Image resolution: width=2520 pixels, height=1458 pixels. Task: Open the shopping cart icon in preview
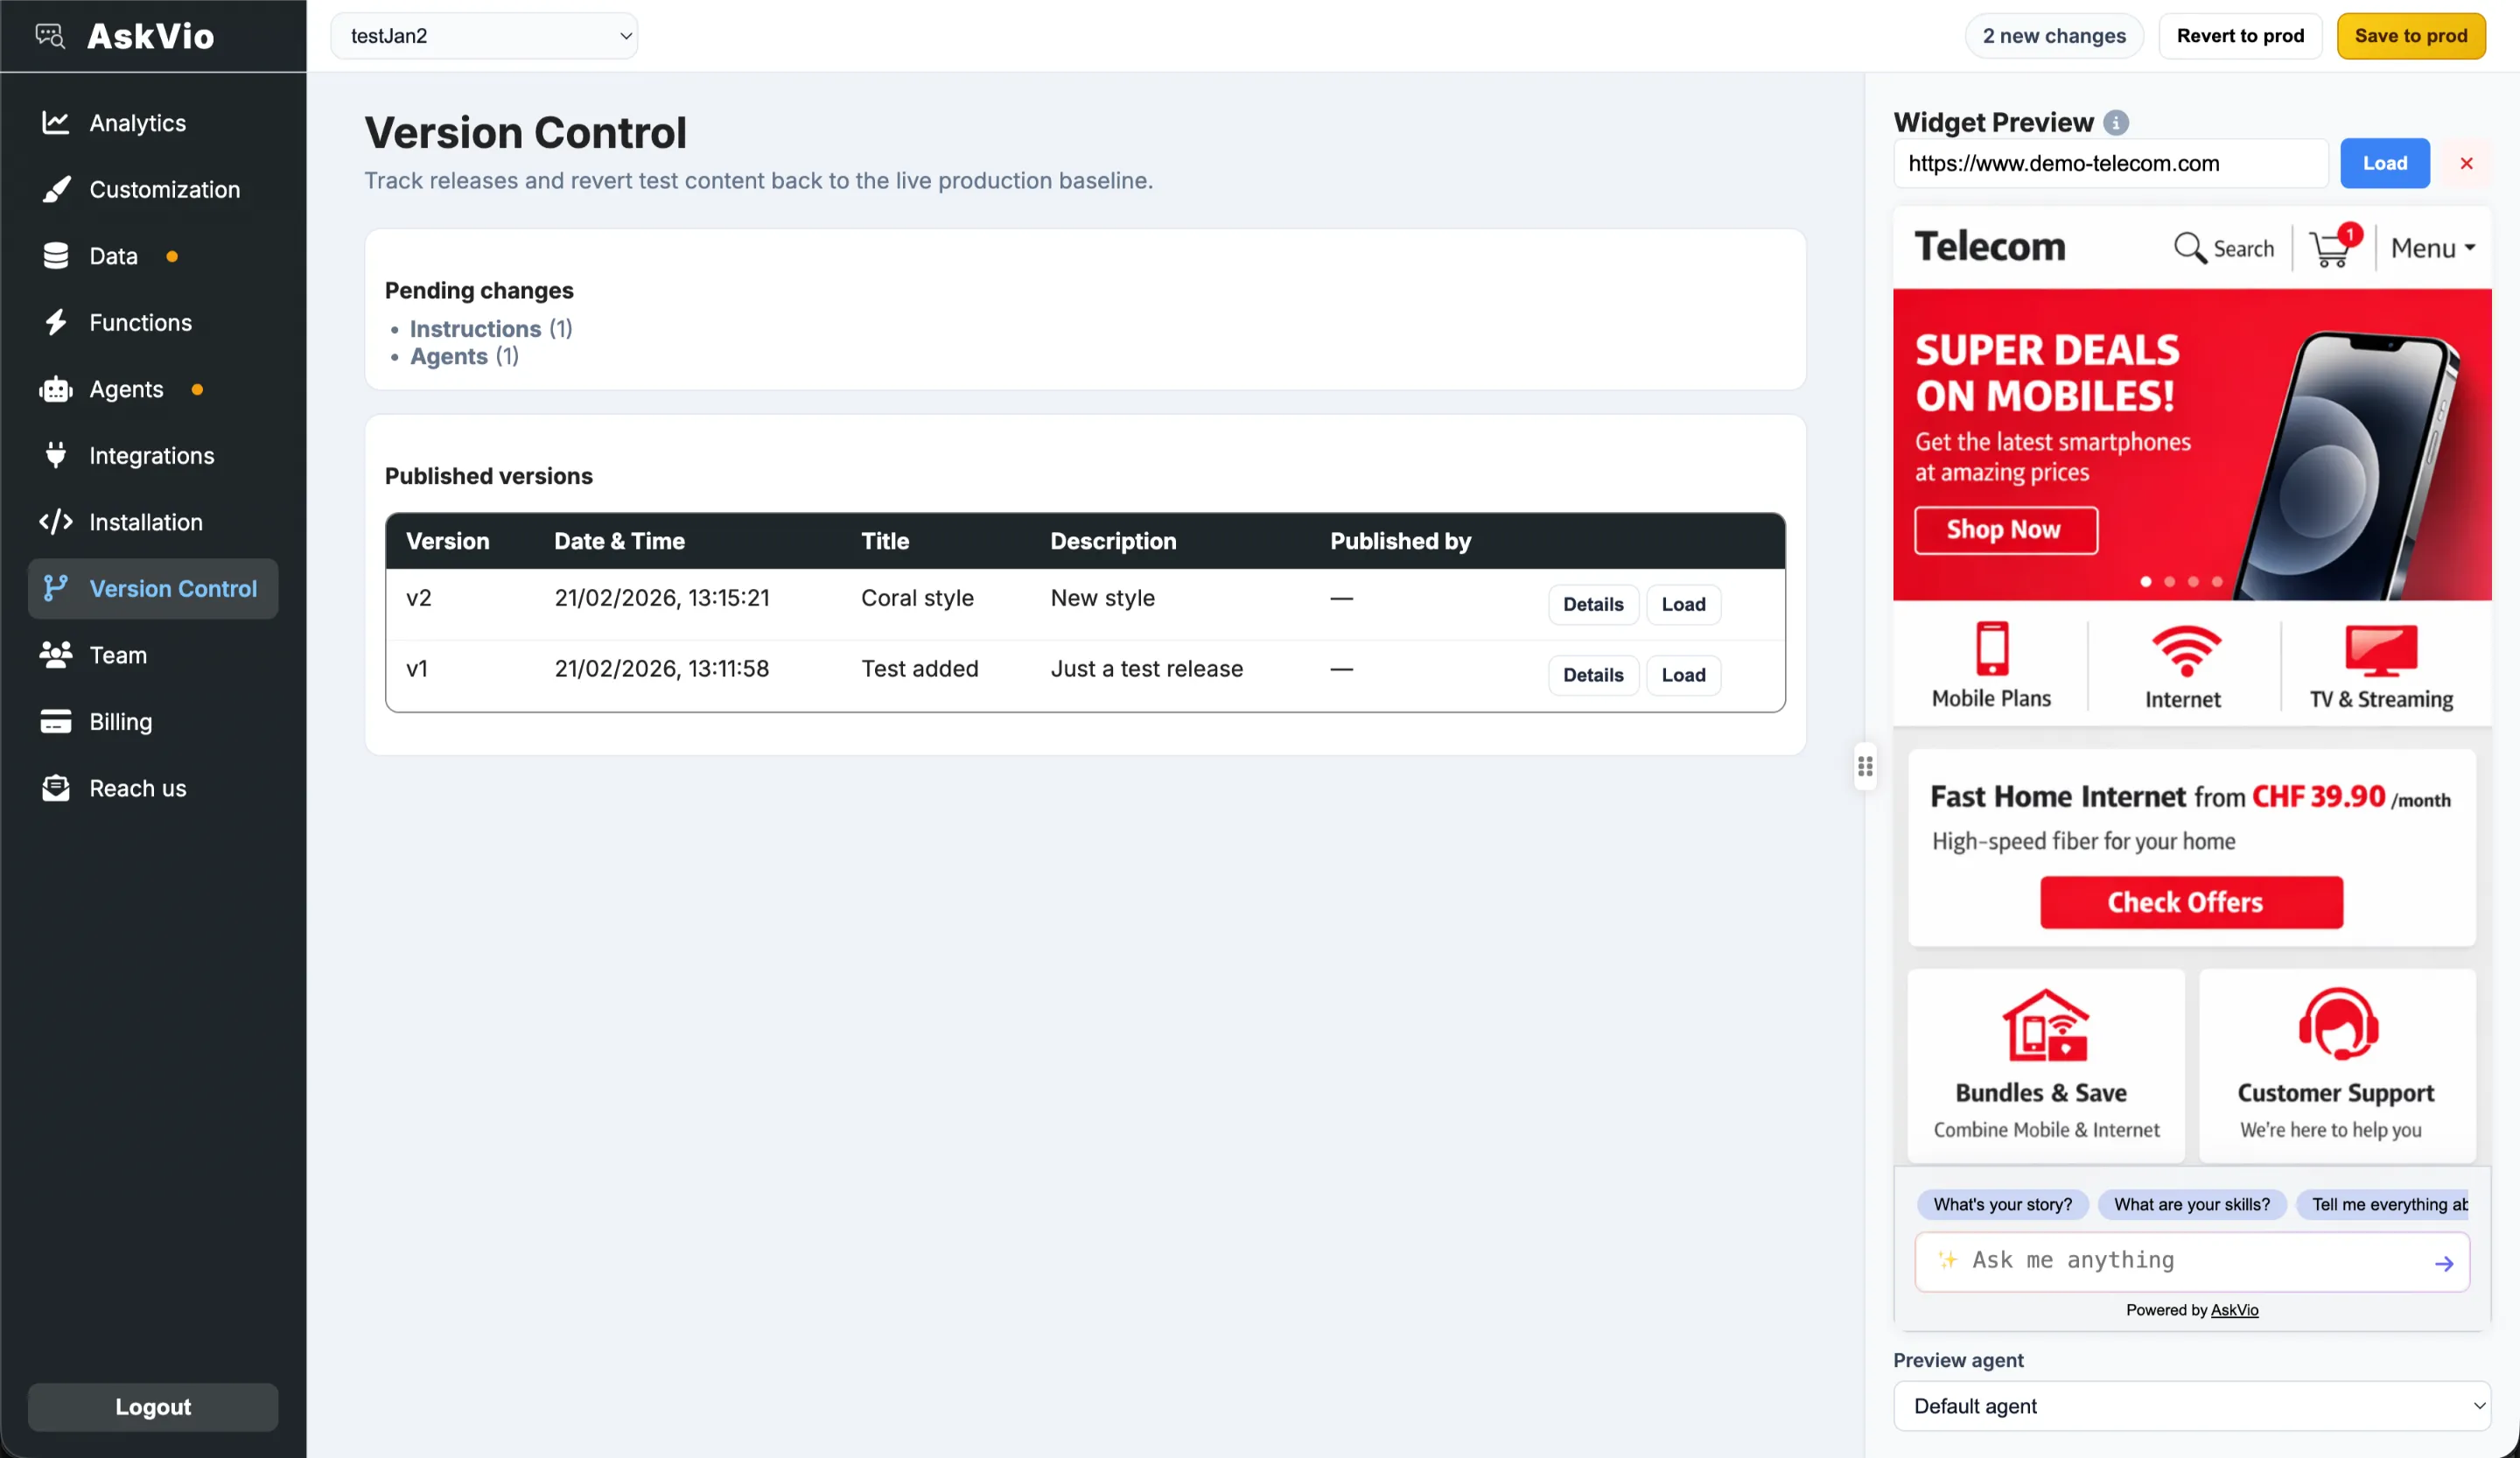pos(2334,246)
